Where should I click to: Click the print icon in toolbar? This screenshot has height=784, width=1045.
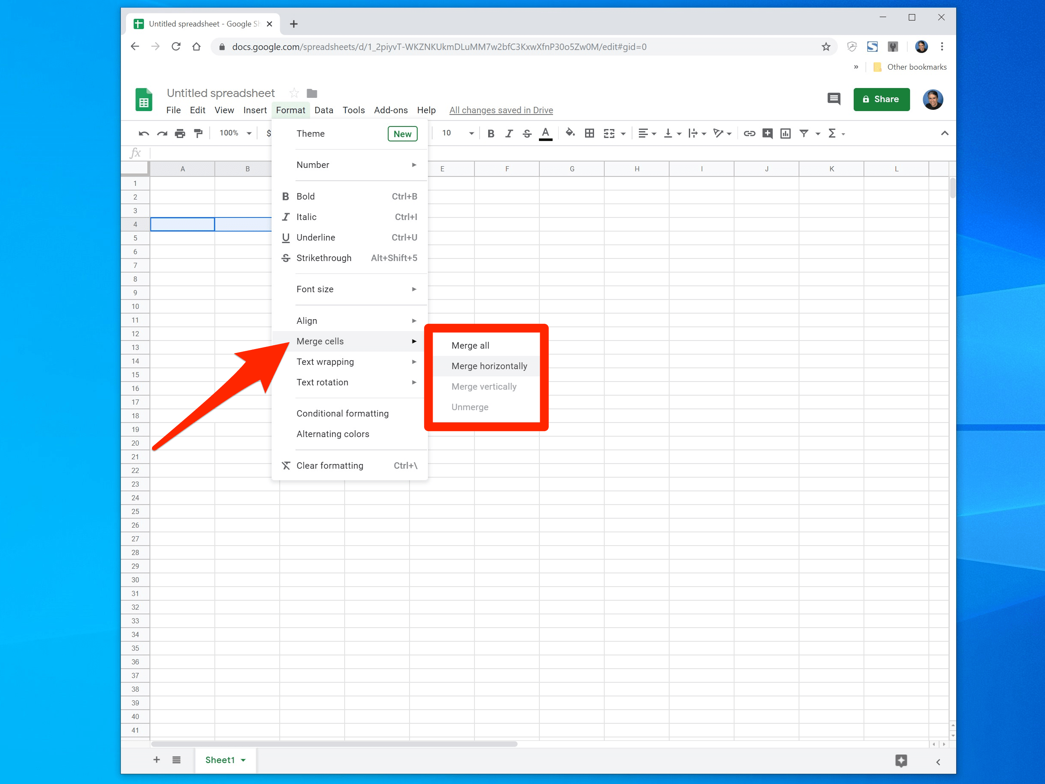tap(180, 134)
